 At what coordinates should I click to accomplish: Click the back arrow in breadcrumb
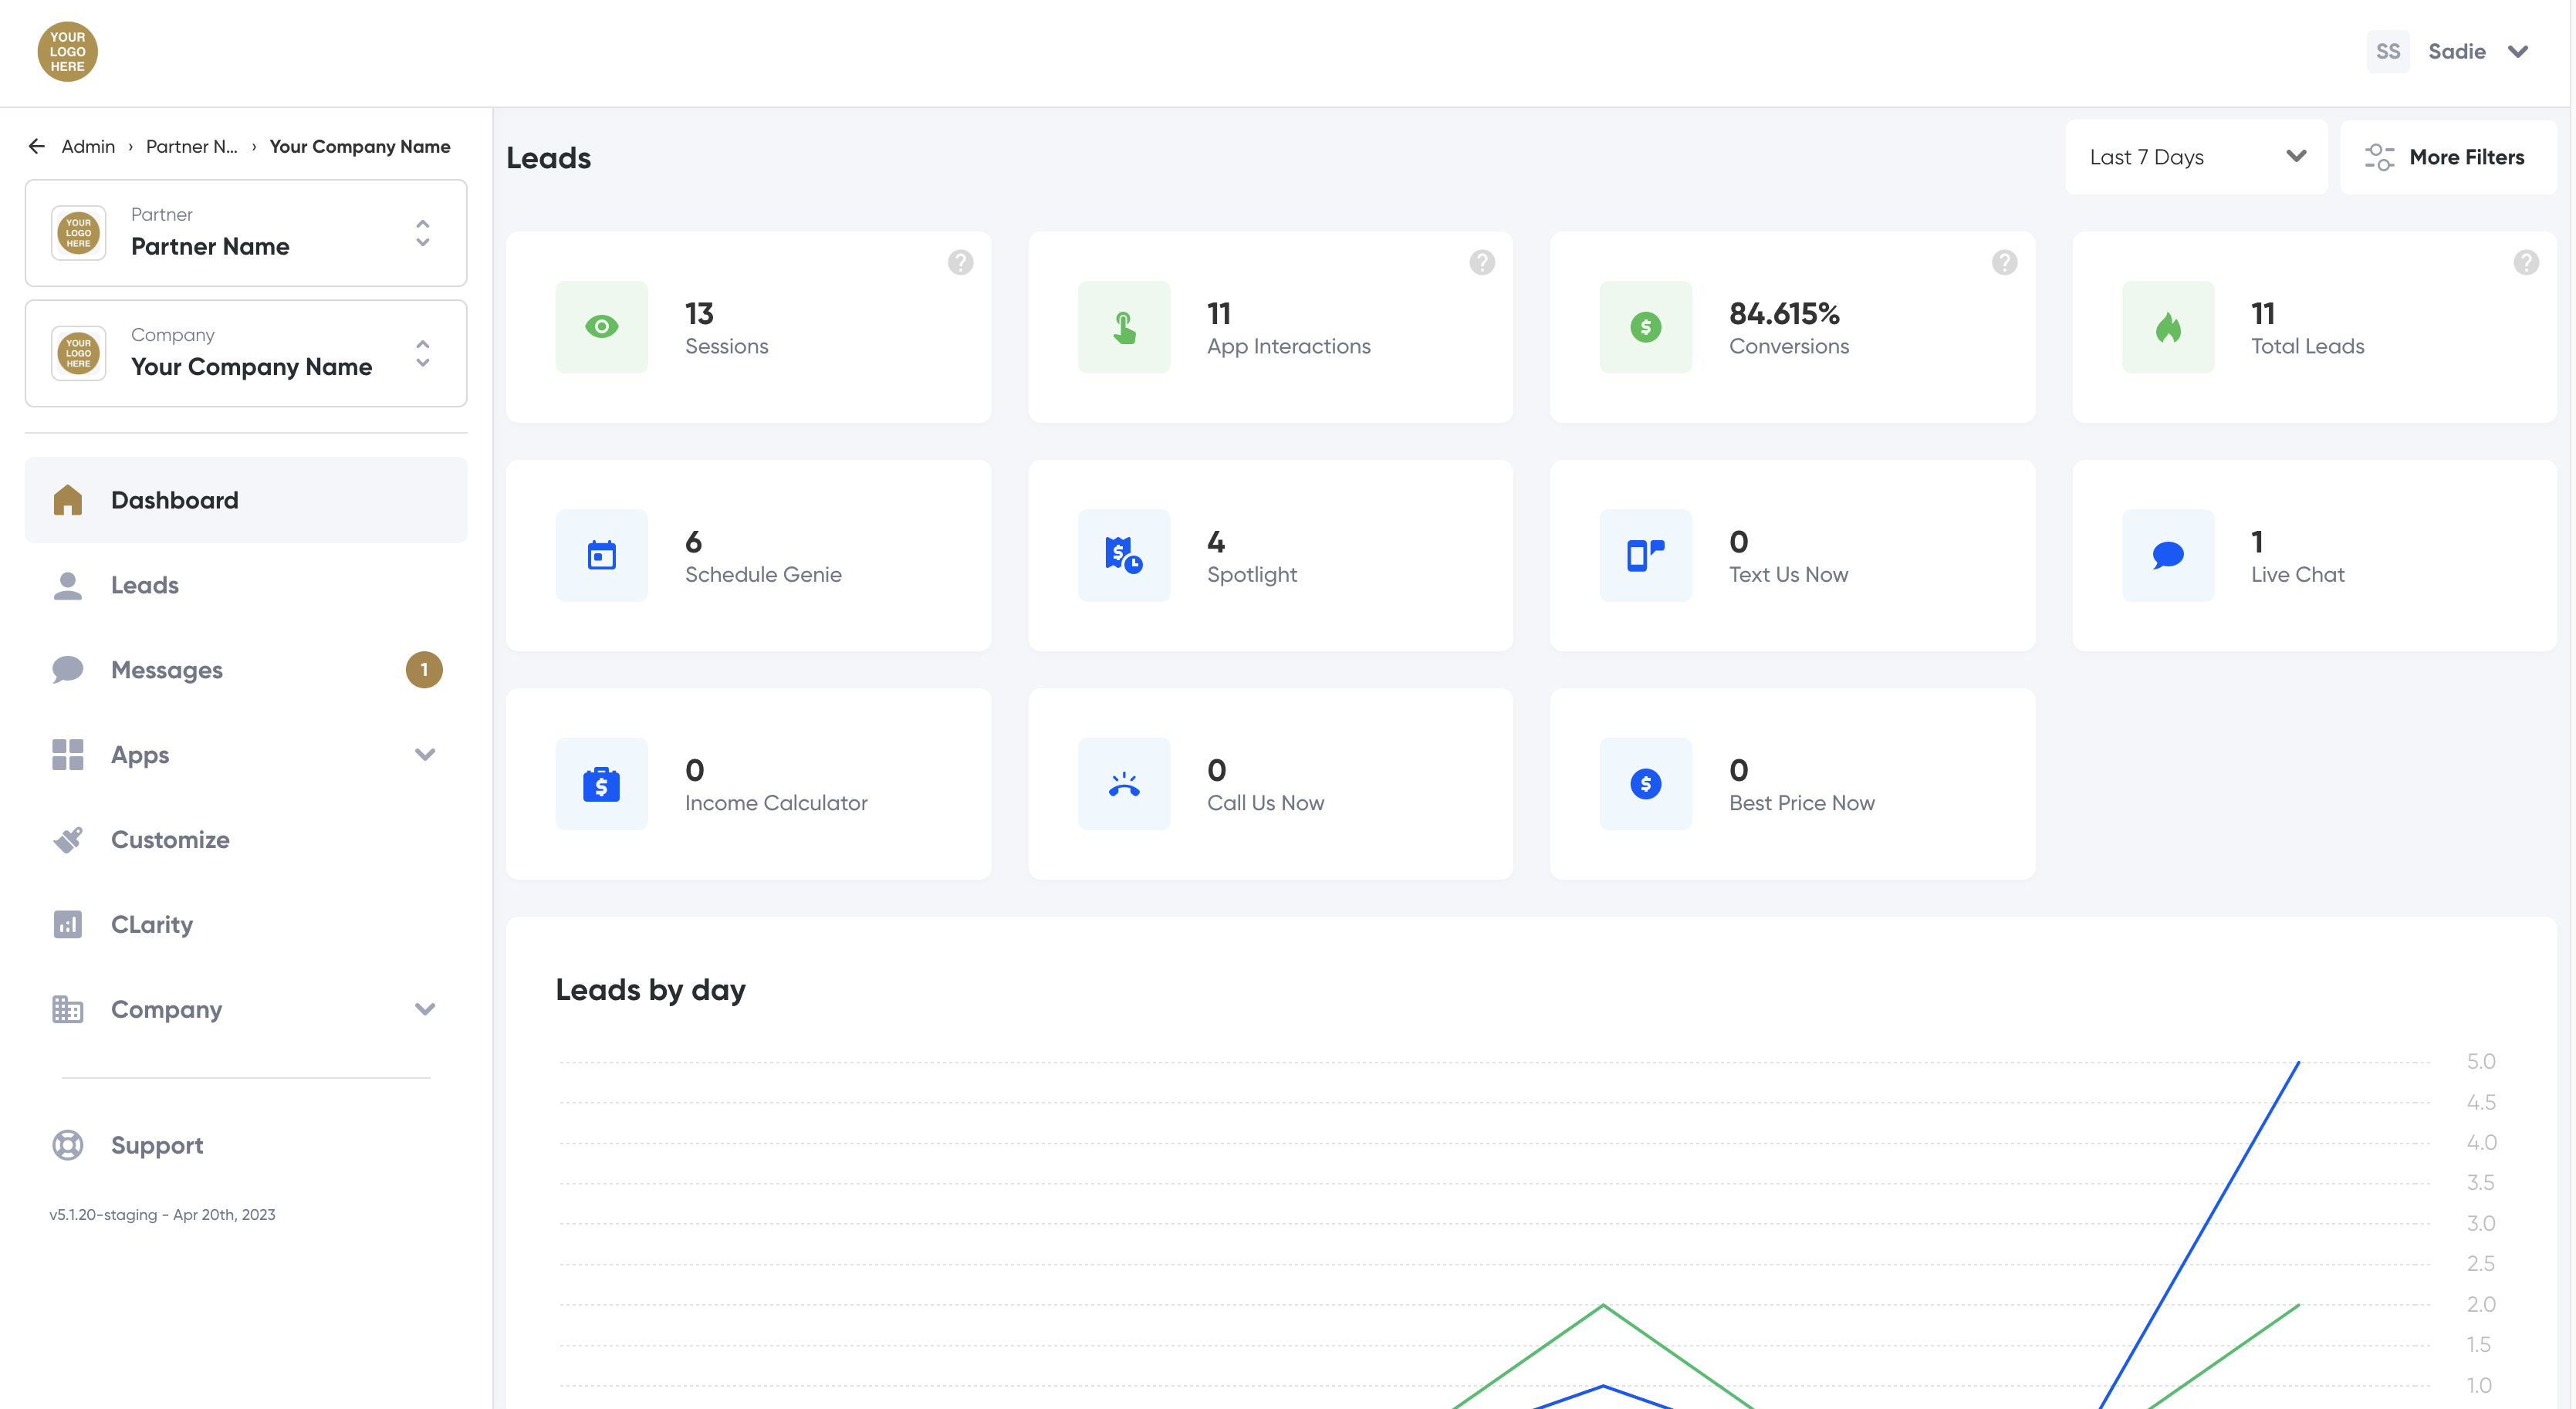[x=37, y=146]
